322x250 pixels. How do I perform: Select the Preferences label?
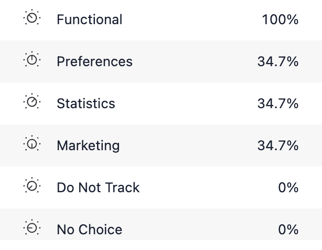pos(94,61)
